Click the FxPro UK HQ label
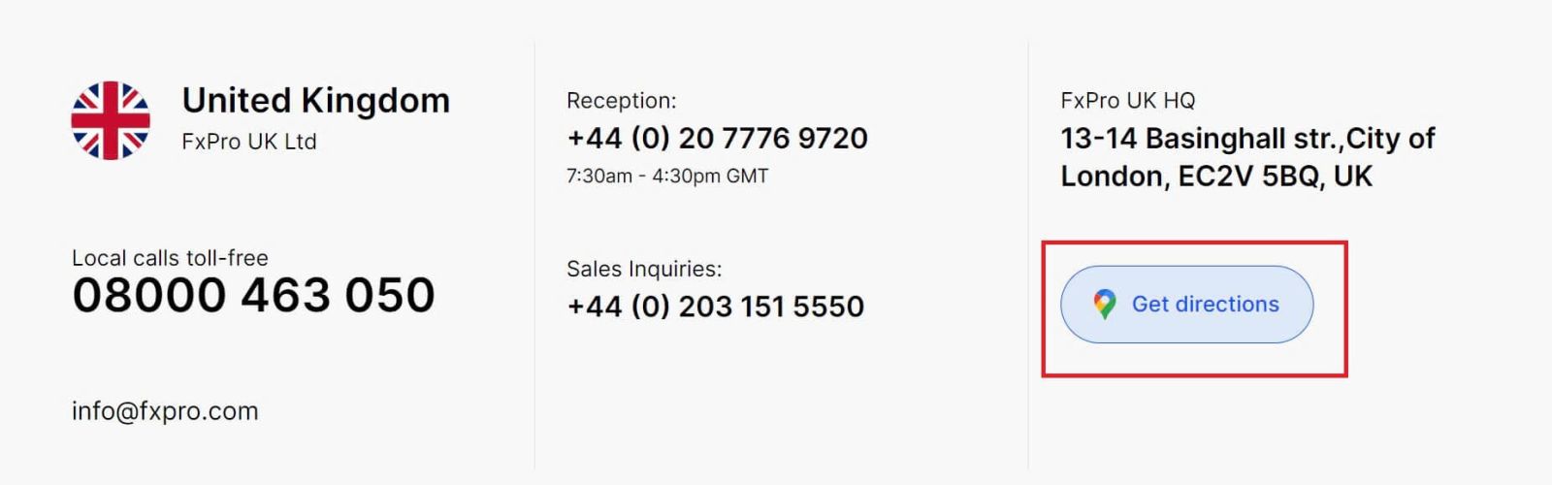This screenshot has width=1552, height=485. (1127, 101)
